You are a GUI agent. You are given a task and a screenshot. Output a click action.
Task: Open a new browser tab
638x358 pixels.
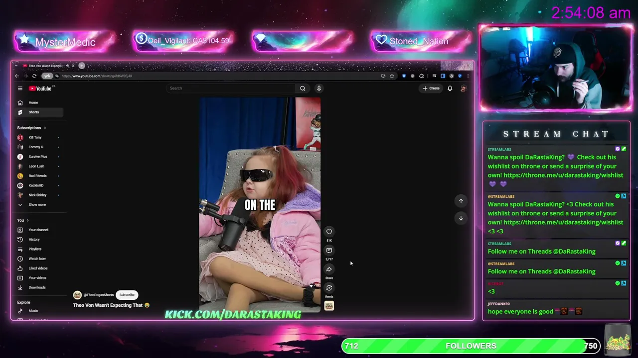(82, 66)
